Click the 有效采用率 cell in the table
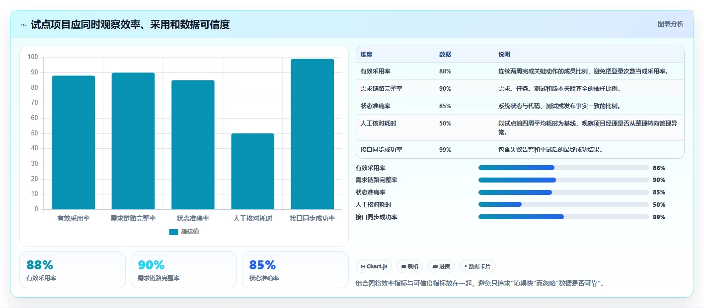The height and width of the screenshot is (308, 704). click(x=376, y=71)
